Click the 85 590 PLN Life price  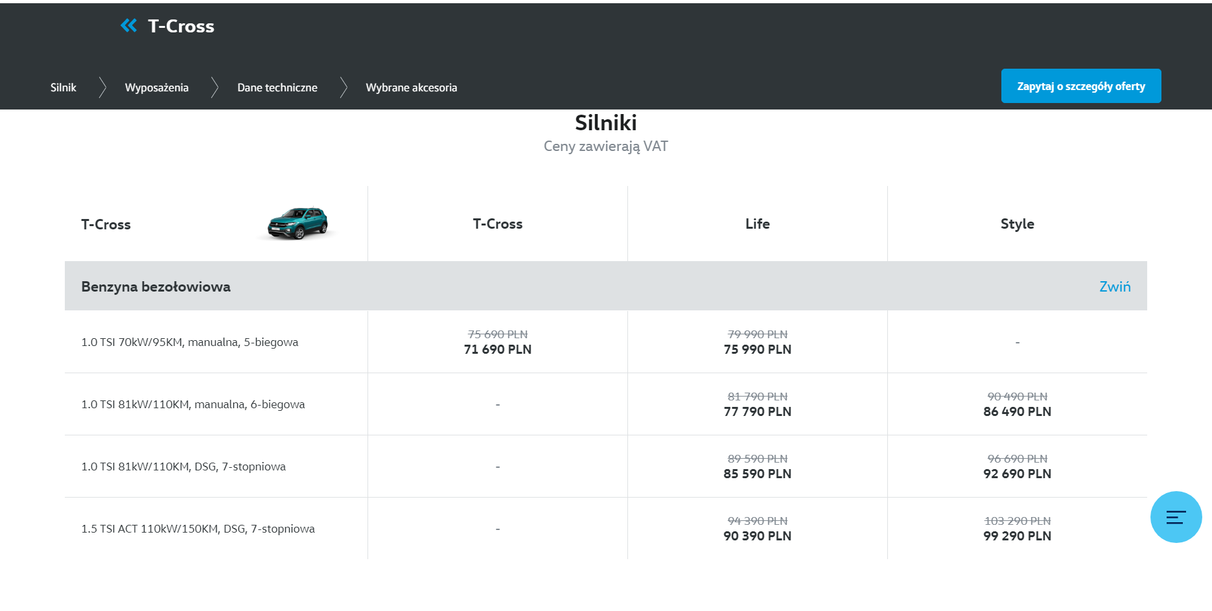pyautogui.click(x=758, y=474)
